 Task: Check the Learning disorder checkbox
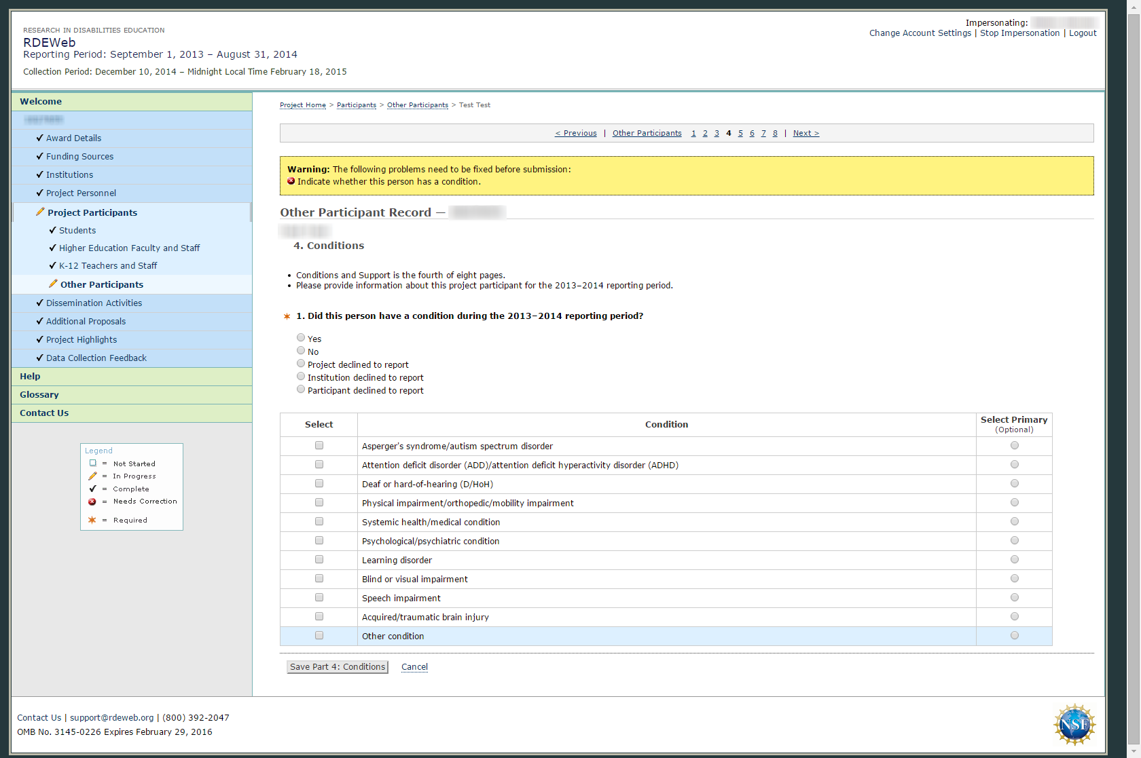click(x=319, y=560)
